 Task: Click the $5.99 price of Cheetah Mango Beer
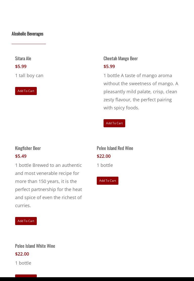pyautogui.click(x=109, y=66)
